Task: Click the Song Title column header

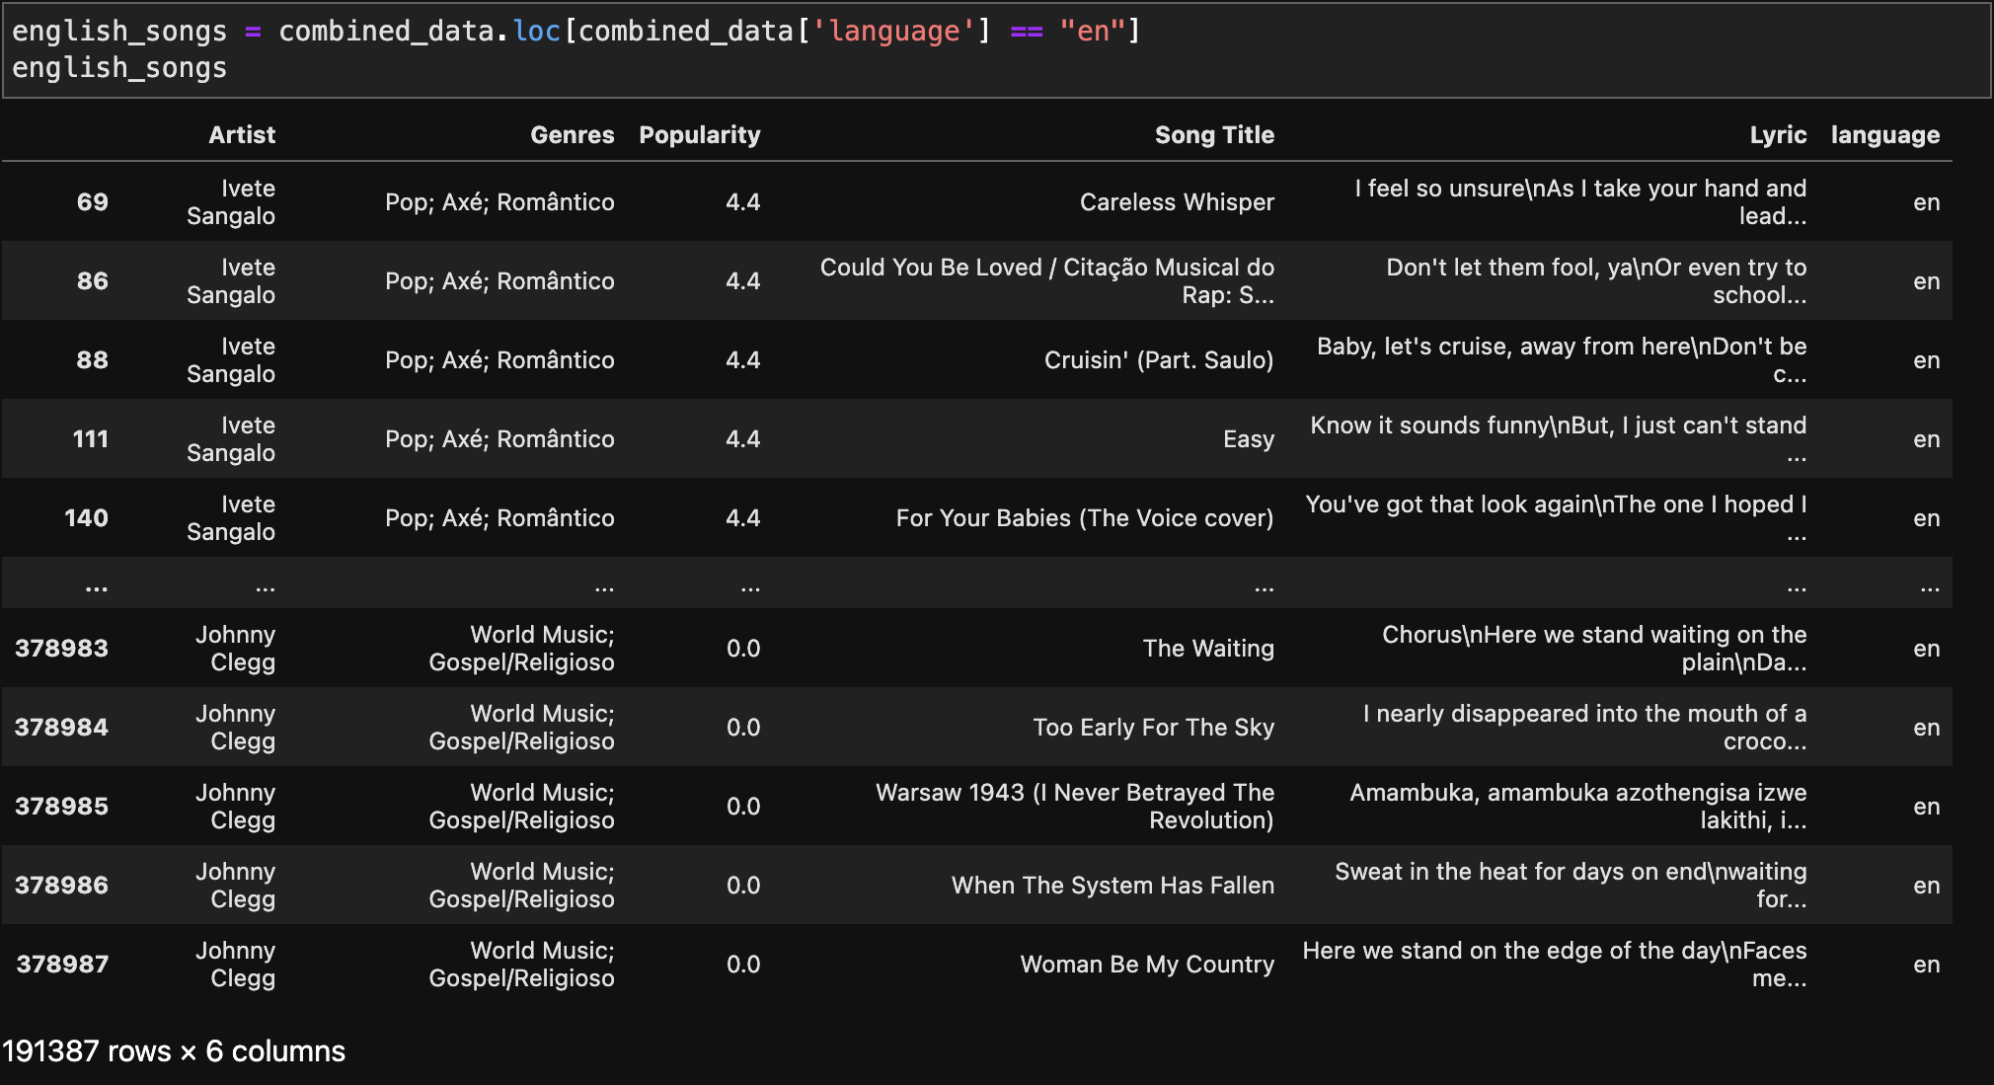Action: pyautogui.click(x=1215, y=134)
